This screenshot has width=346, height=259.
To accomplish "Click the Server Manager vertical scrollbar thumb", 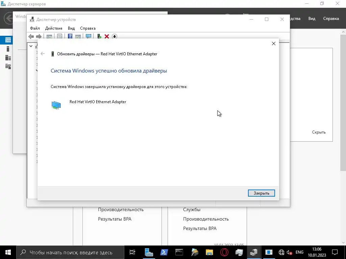I will (x=343, y=103).
